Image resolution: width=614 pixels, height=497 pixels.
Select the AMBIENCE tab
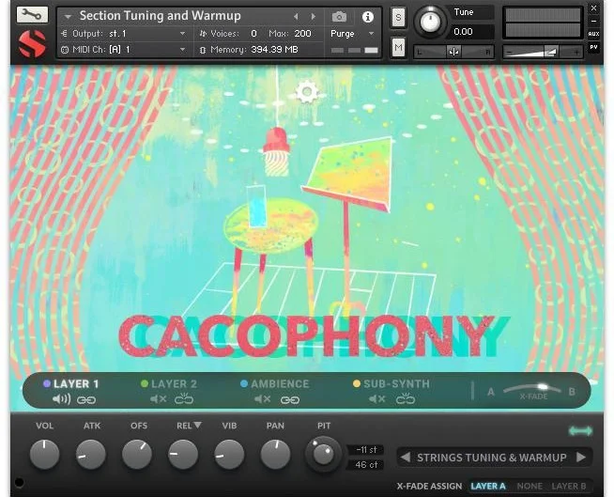(x=275, y=384)
